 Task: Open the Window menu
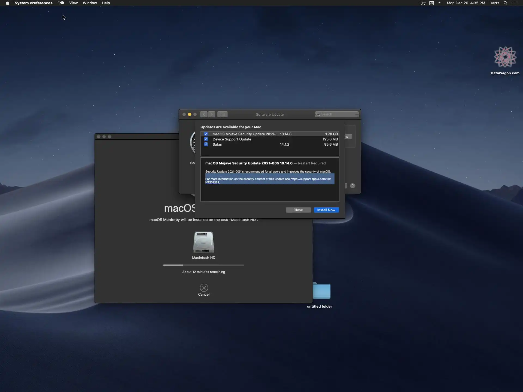tap(90, 3)
